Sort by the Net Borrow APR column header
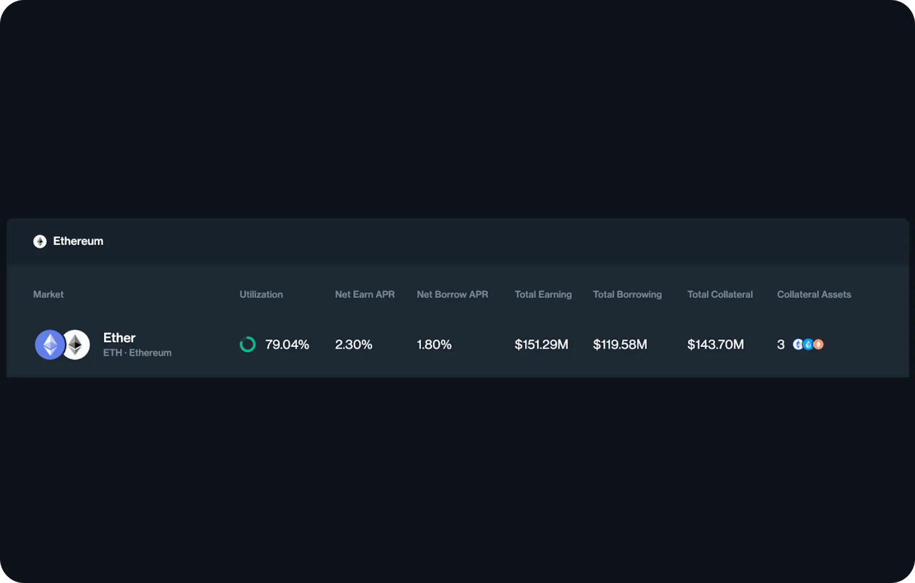 pyautogui.click(x=452, y=294)
